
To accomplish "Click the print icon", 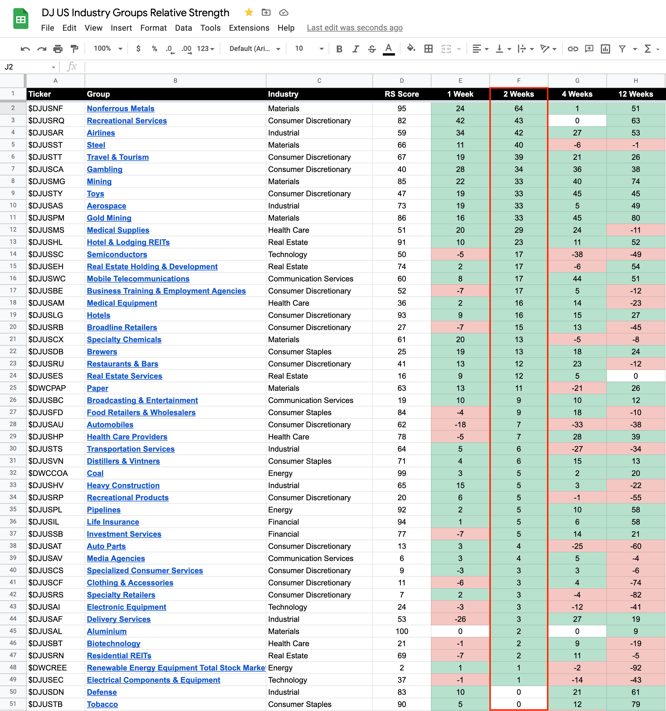I will tap(58, 49).
